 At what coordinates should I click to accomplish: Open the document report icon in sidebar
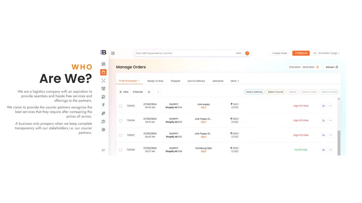[104, 97]
